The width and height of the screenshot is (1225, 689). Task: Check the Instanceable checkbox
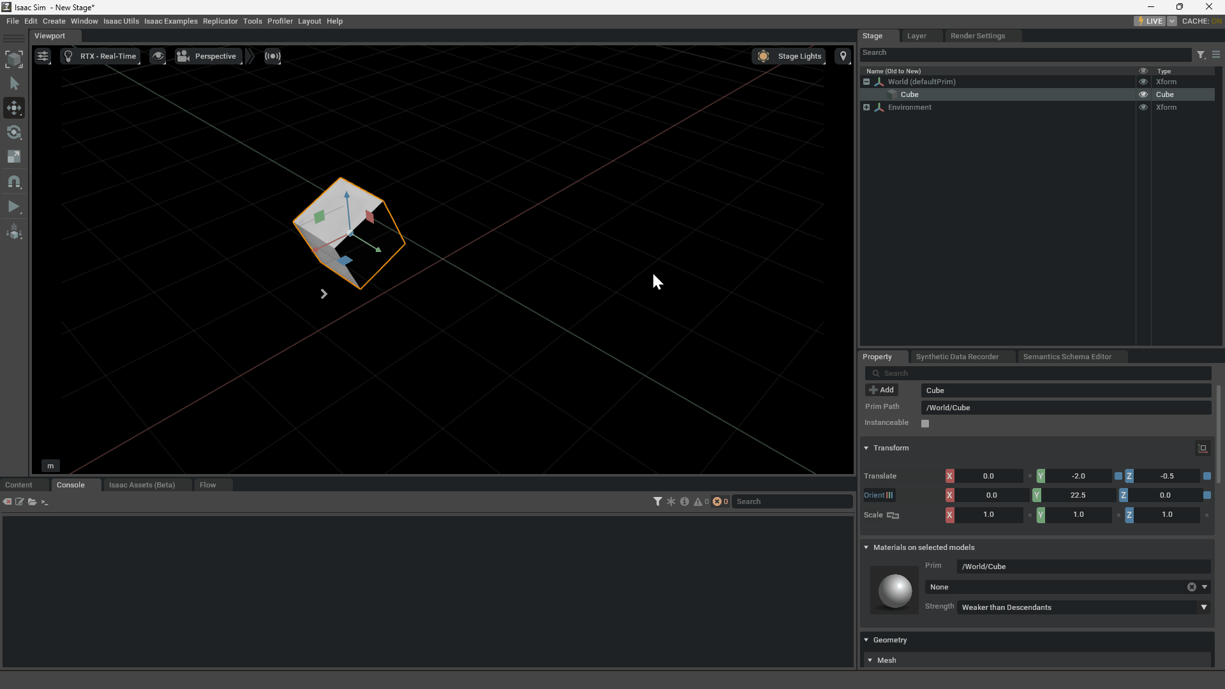tap(925, 424)
